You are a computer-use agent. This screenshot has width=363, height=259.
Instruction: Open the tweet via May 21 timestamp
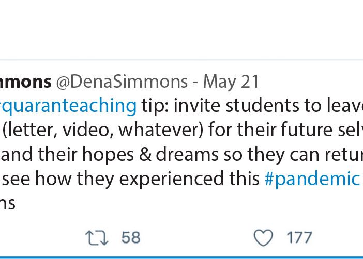pos(231,82)
